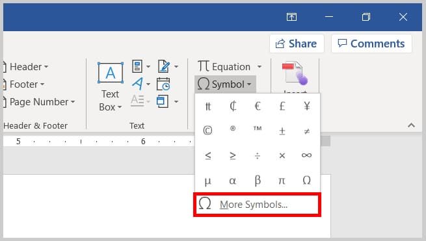
Task: Expand the Object dropdown arrow
Action: pos(176,101)
